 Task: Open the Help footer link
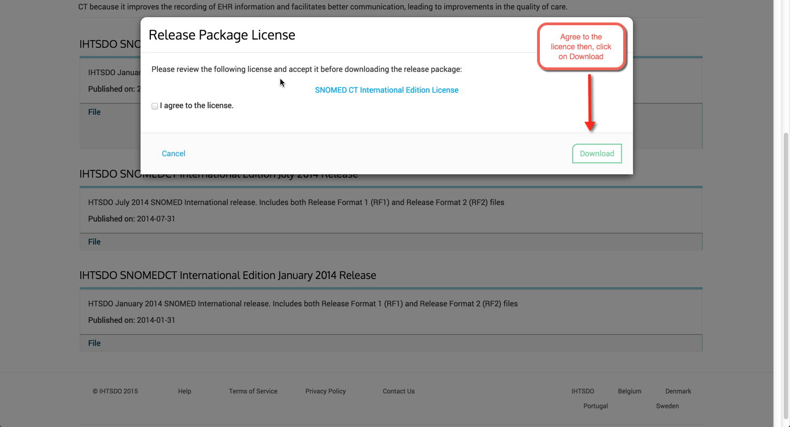(184, 391)
